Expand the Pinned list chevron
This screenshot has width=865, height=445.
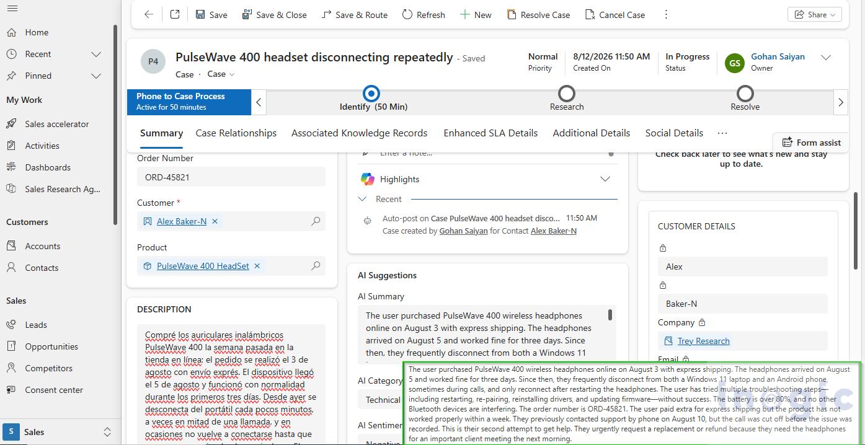click(96, 76)
